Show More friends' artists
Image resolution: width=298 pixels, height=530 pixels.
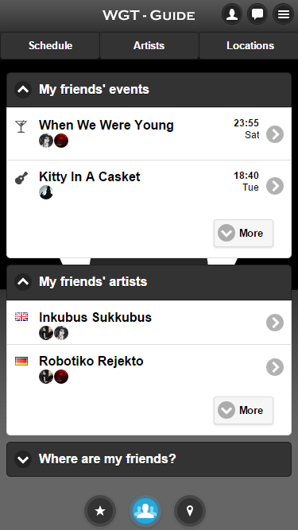(243, 410)
